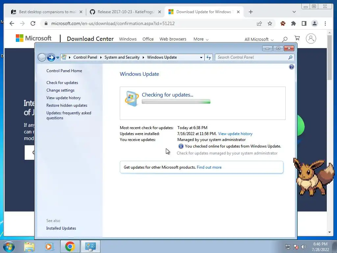Image resolution: width=337 pixels, height=253 pixels.
Task: Open the Windows menu in Download Center
Action: [x=128, y=39]
